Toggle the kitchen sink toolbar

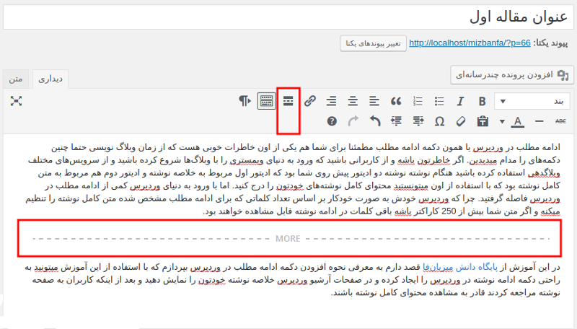coord(266,101)
